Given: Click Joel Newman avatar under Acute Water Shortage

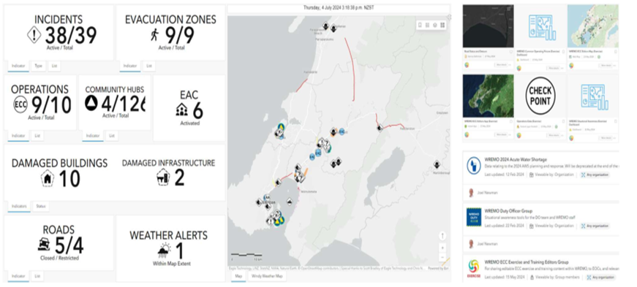Looking at the screenshot, I should (x=471, y=192).
